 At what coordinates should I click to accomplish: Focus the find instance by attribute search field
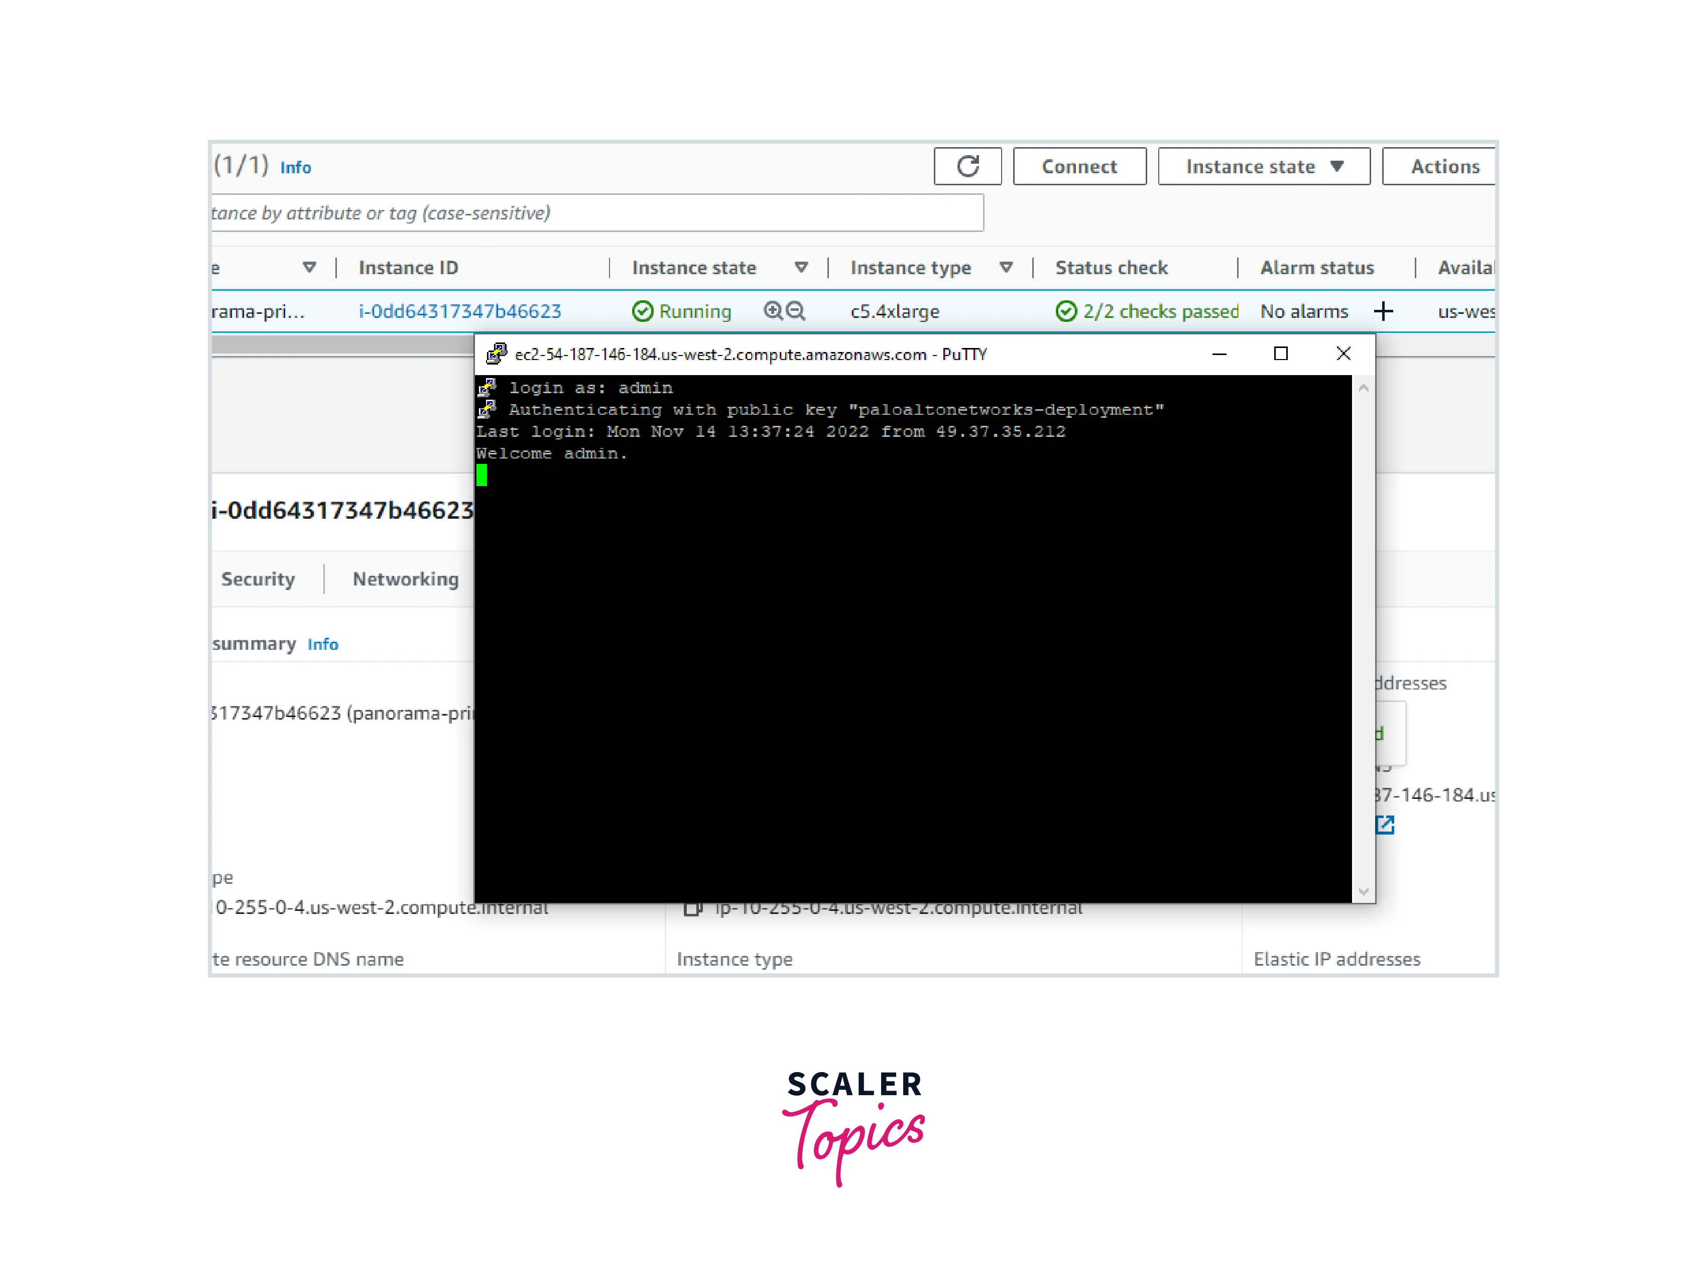click(594, 213)
